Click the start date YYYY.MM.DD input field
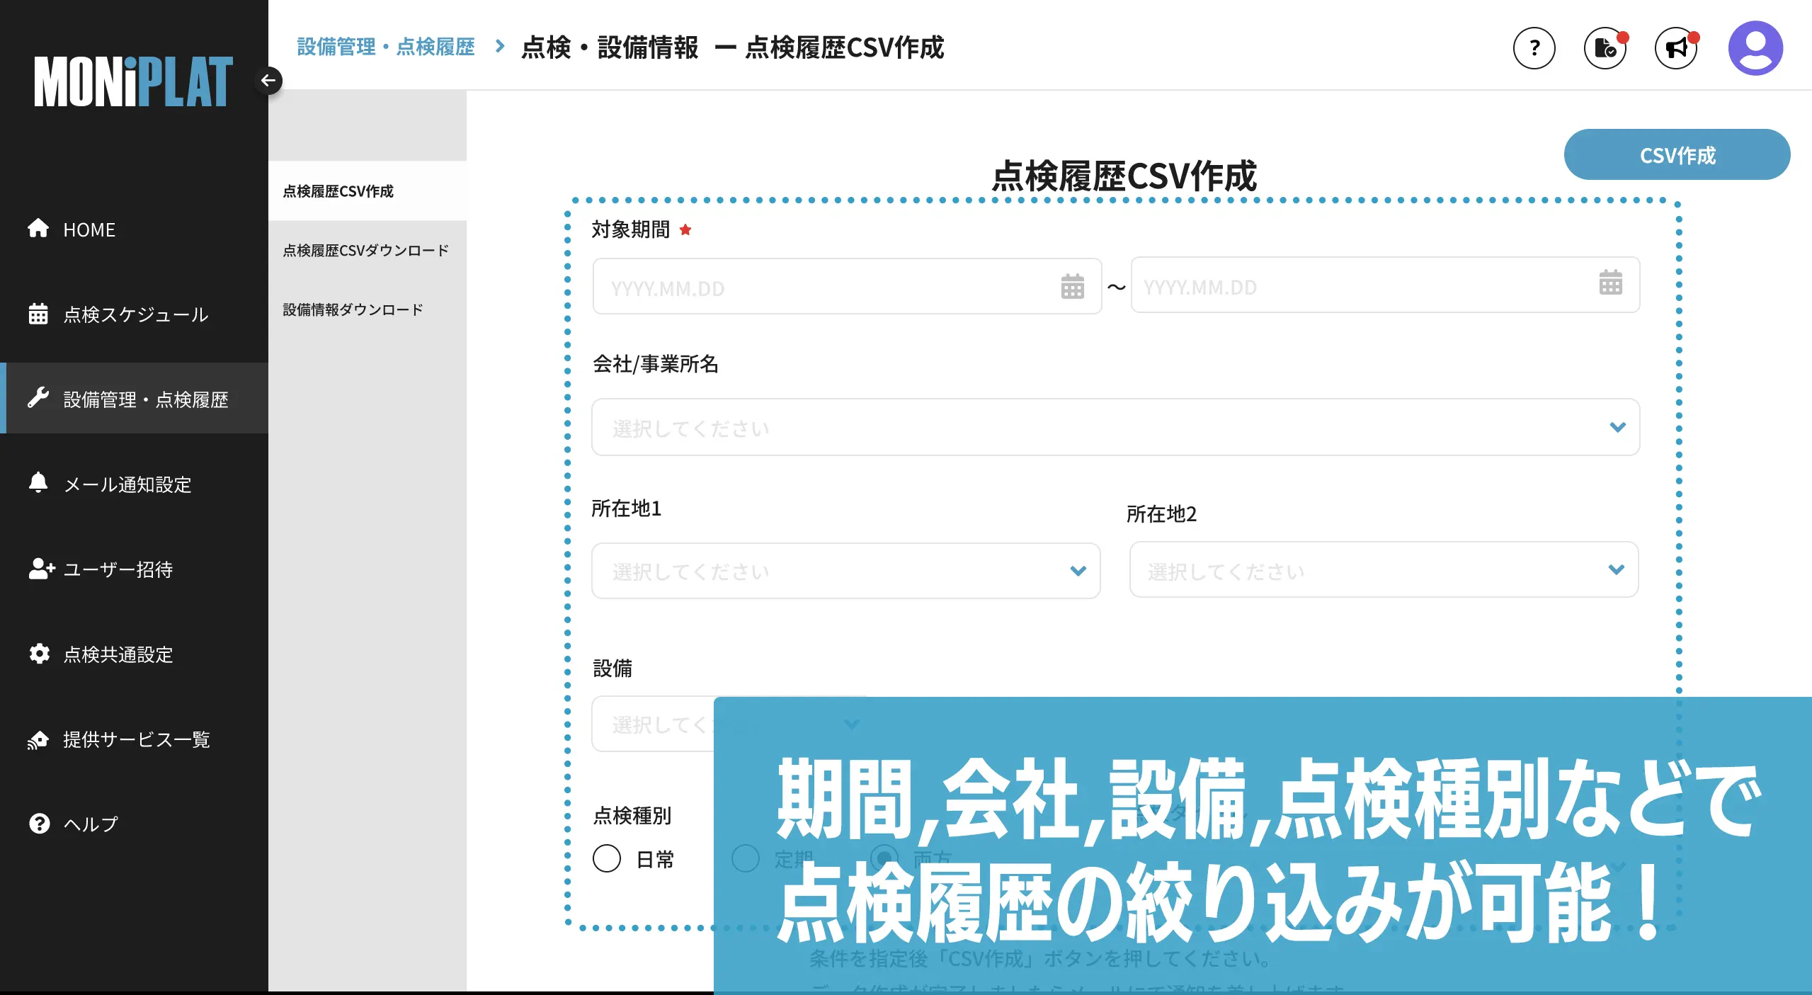 coord(779,286)
